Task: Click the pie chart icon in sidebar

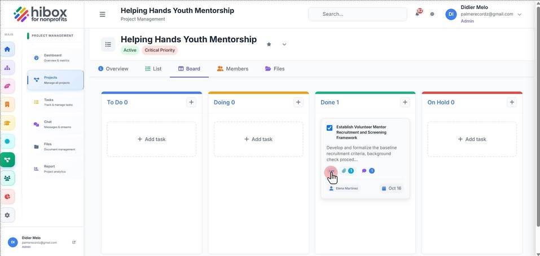Action: point(7,196)
